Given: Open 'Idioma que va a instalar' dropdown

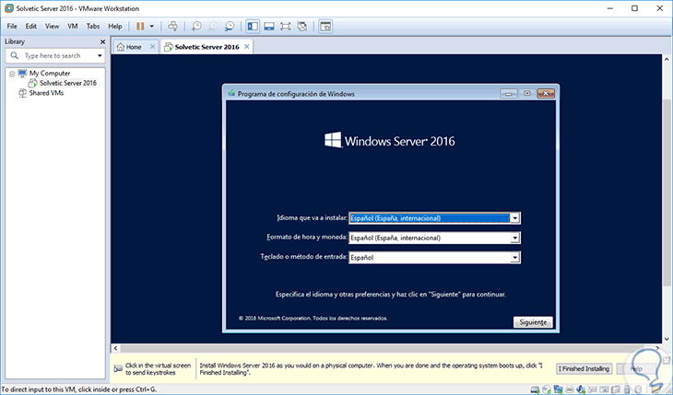Looking at the screenshot, I should 515,218.
